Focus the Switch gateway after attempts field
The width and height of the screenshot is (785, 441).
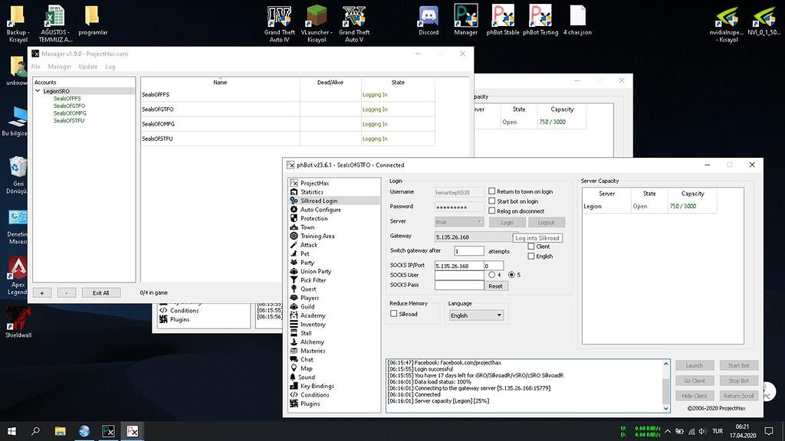(469, 251)
